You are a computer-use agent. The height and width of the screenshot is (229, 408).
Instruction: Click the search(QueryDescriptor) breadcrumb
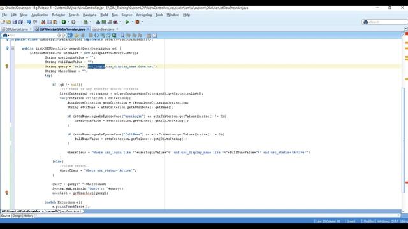(64, 211)
